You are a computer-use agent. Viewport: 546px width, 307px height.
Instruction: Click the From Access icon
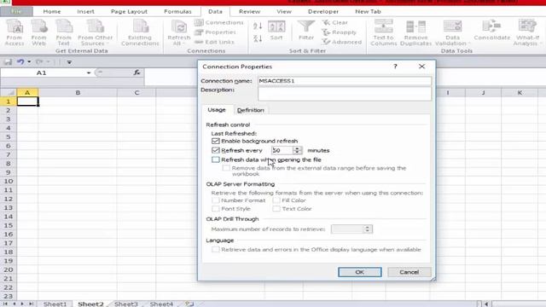point(15,32)
